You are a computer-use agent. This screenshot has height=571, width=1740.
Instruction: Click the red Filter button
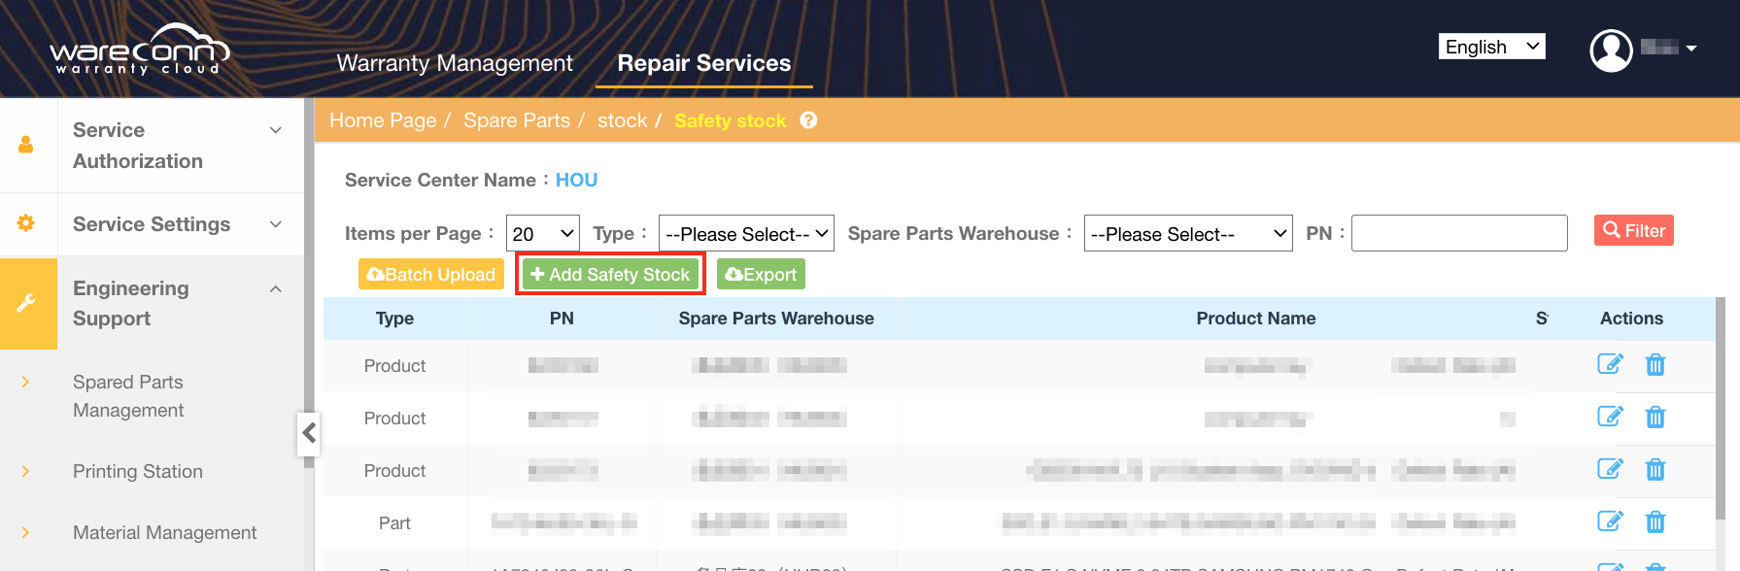point(1633,230)
